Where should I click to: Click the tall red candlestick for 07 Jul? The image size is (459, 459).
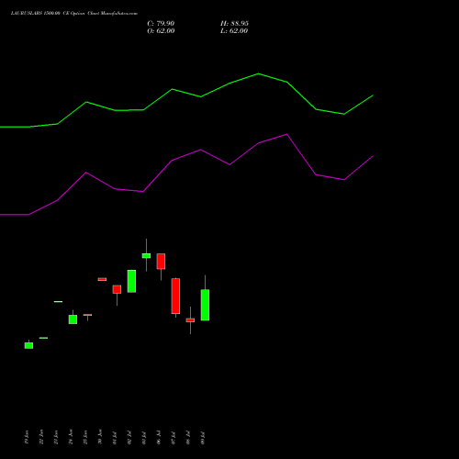(175, 296)
